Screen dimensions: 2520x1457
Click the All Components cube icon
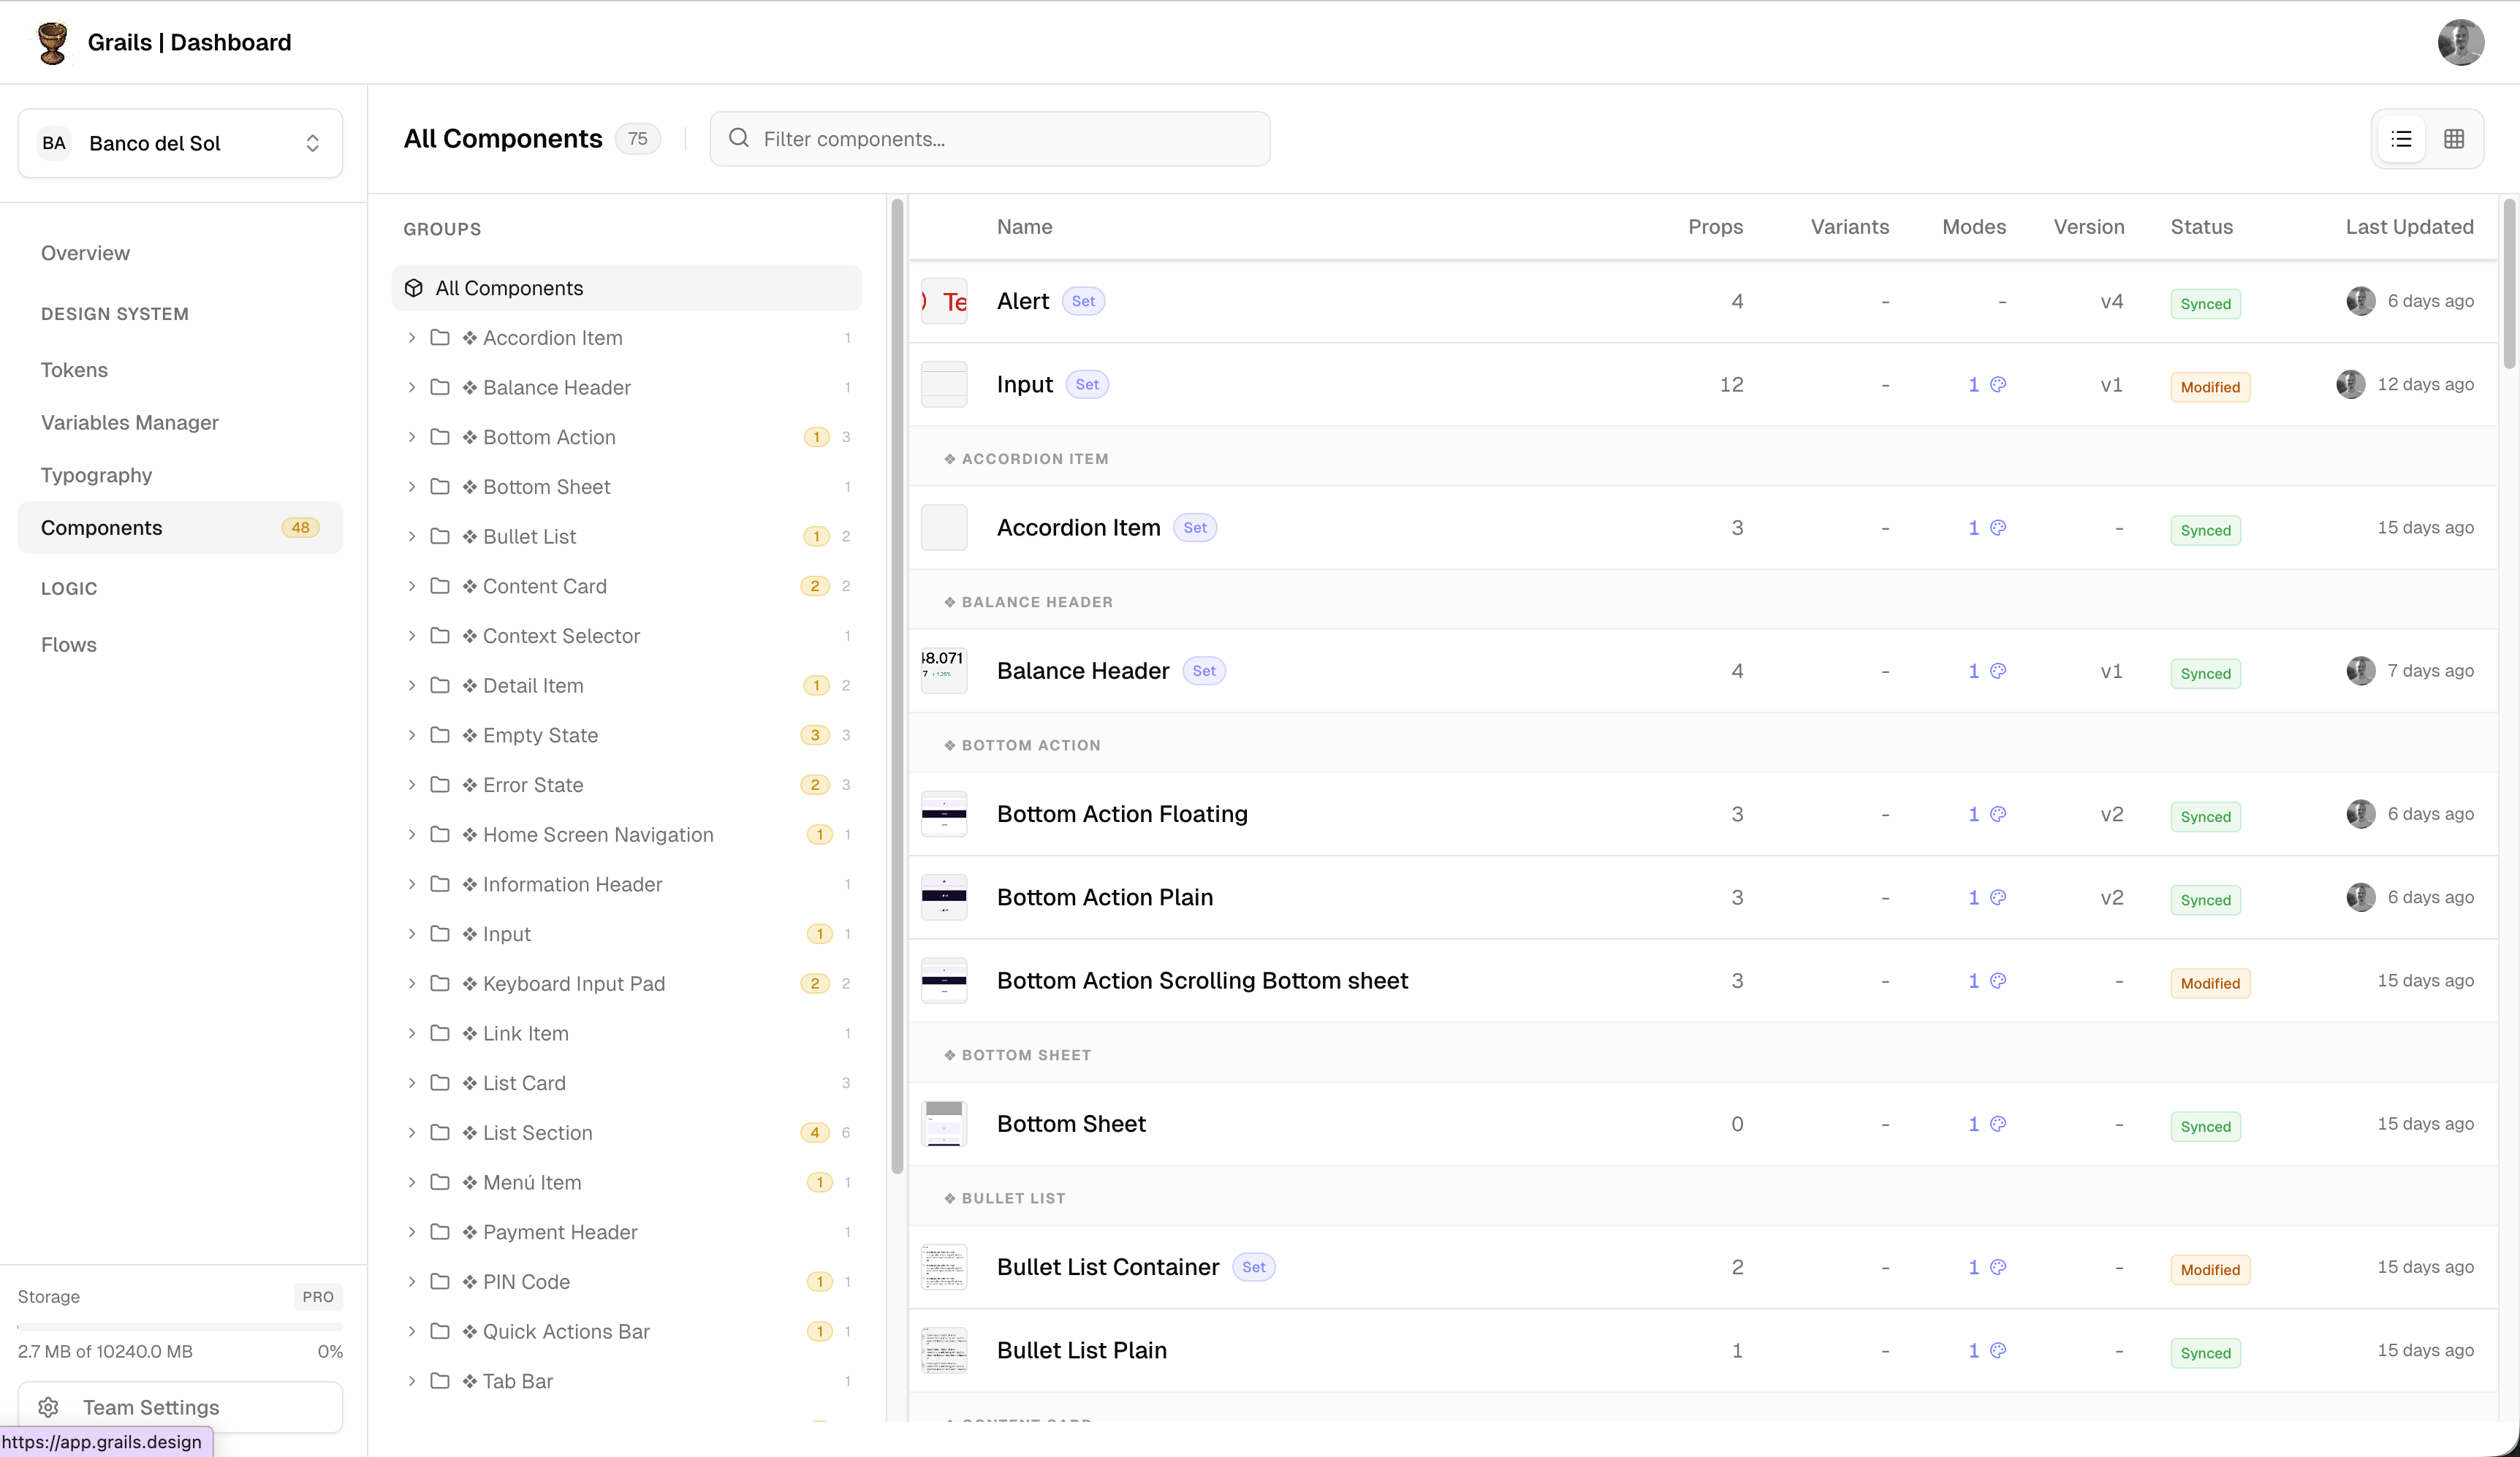(414, 288)
